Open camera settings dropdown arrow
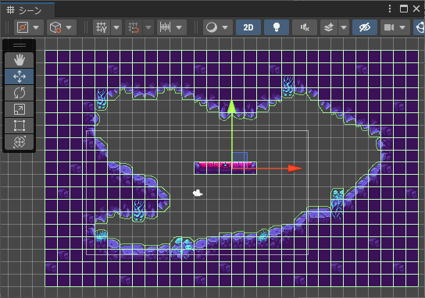Image resolution: width=425 pixels, height=298 pixels. click(402, 27)
